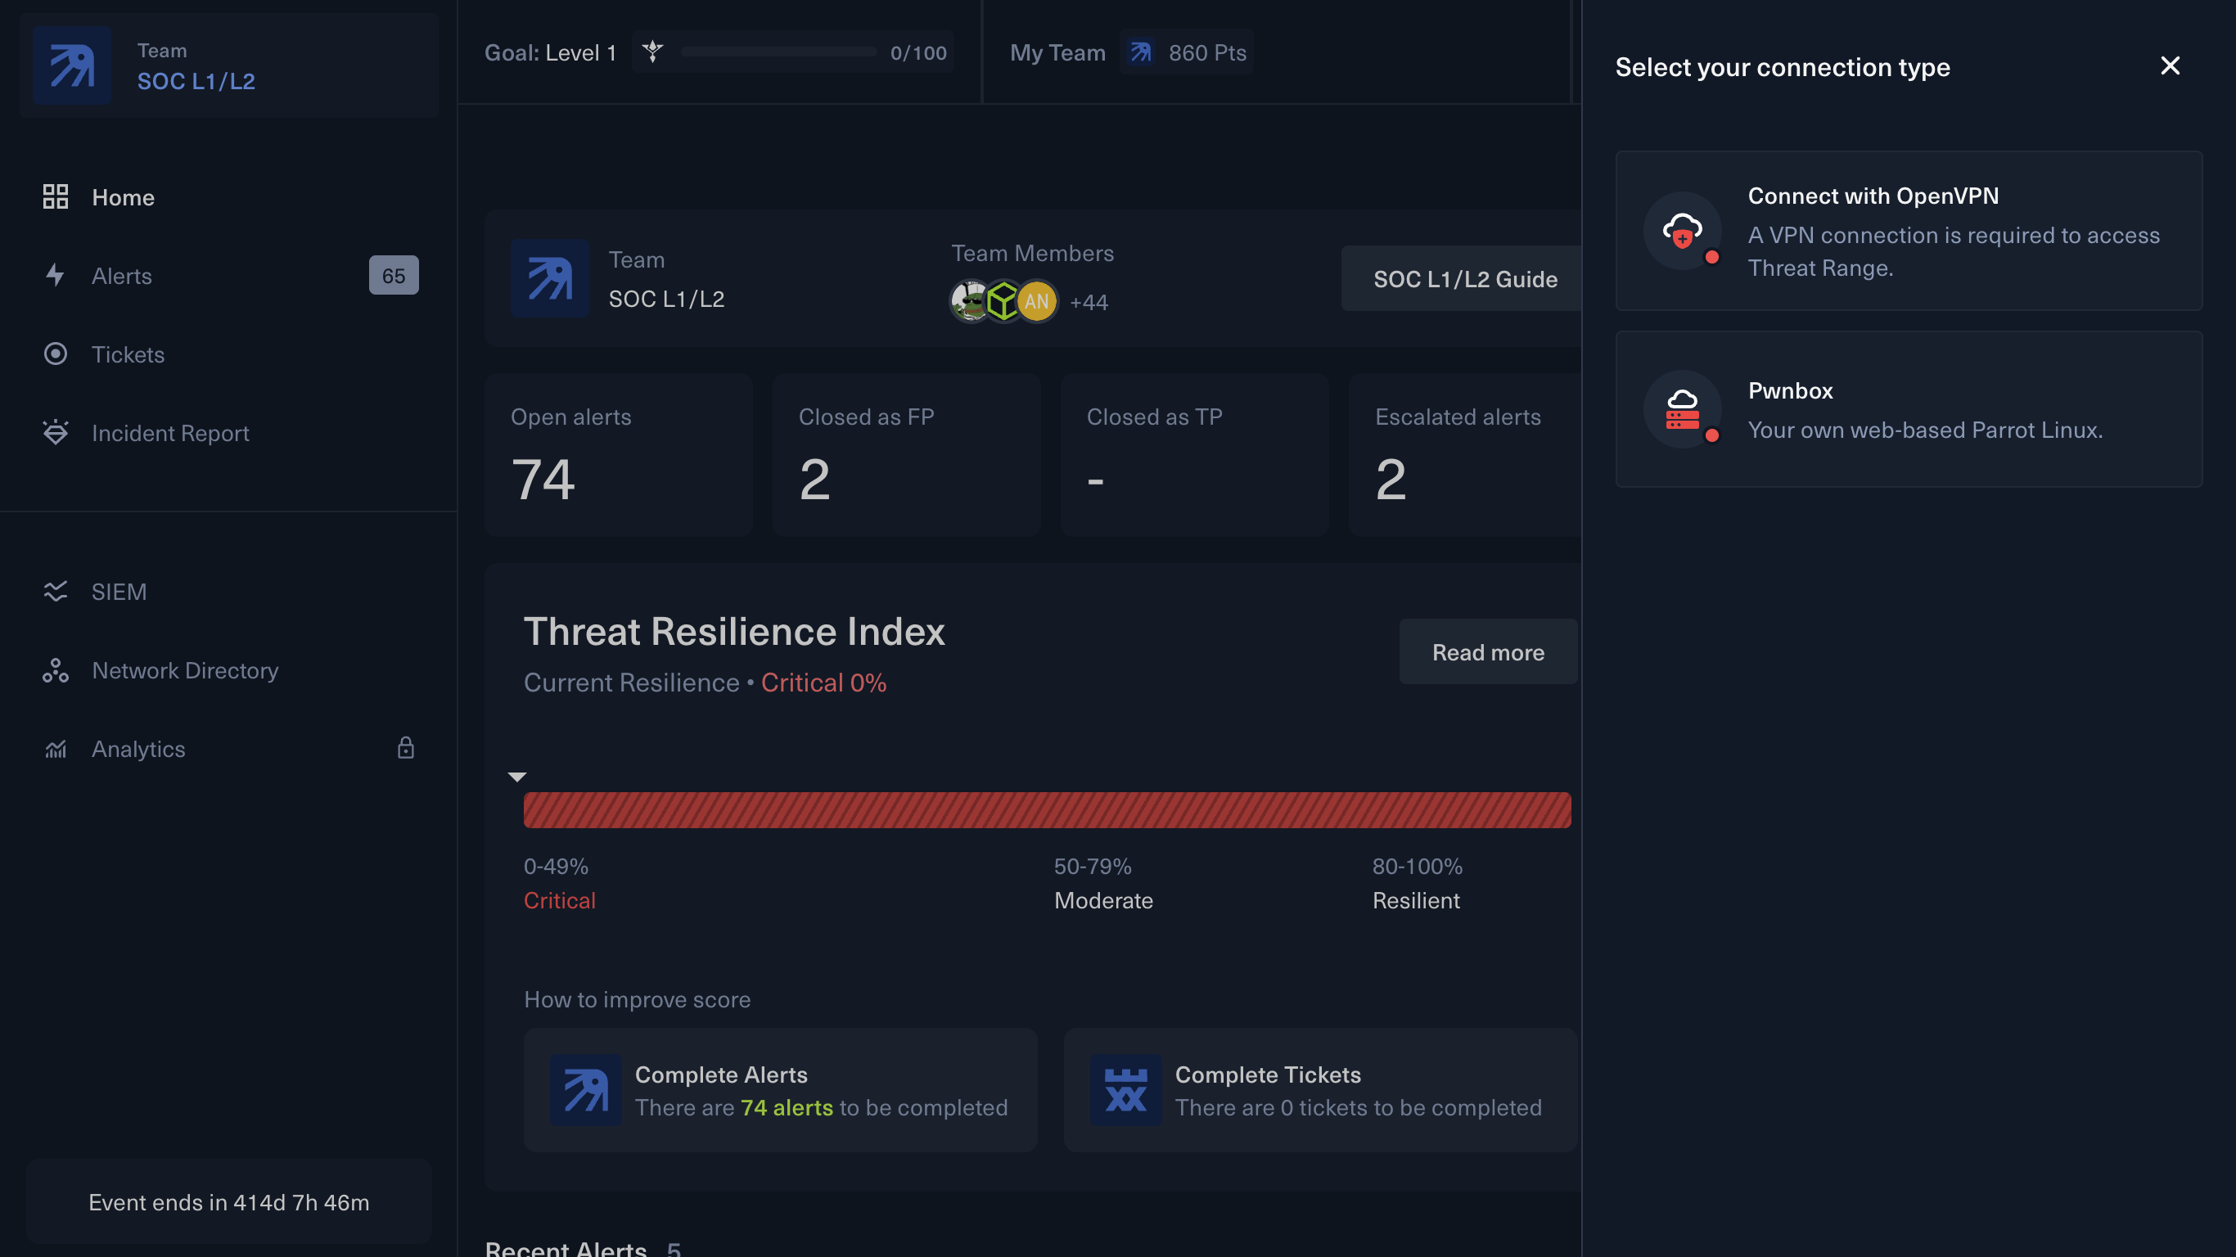Click the Network Directory nodes icon
Viewport: 2236px width, 1257px height.
coord(56,670)
